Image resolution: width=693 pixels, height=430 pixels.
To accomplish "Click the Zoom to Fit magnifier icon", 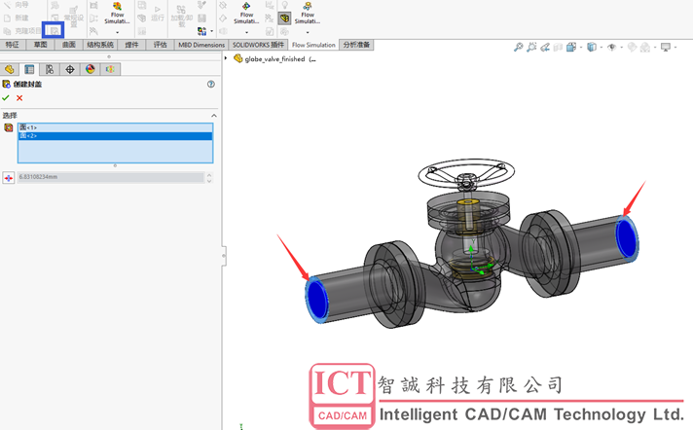I will 519,47.
